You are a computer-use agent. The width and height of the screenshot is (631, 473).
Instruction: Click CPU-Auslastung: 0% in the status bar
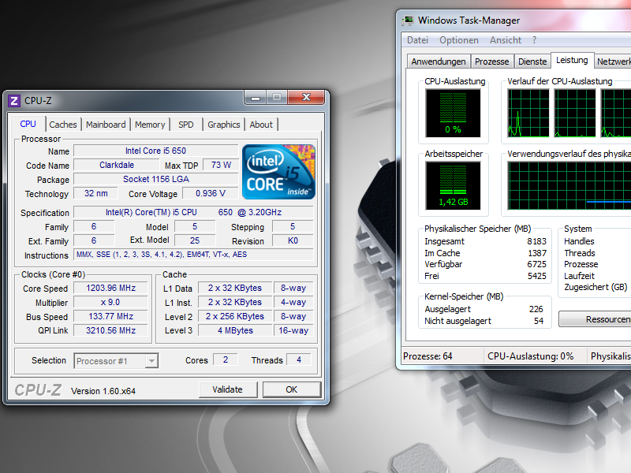(530, 356)
